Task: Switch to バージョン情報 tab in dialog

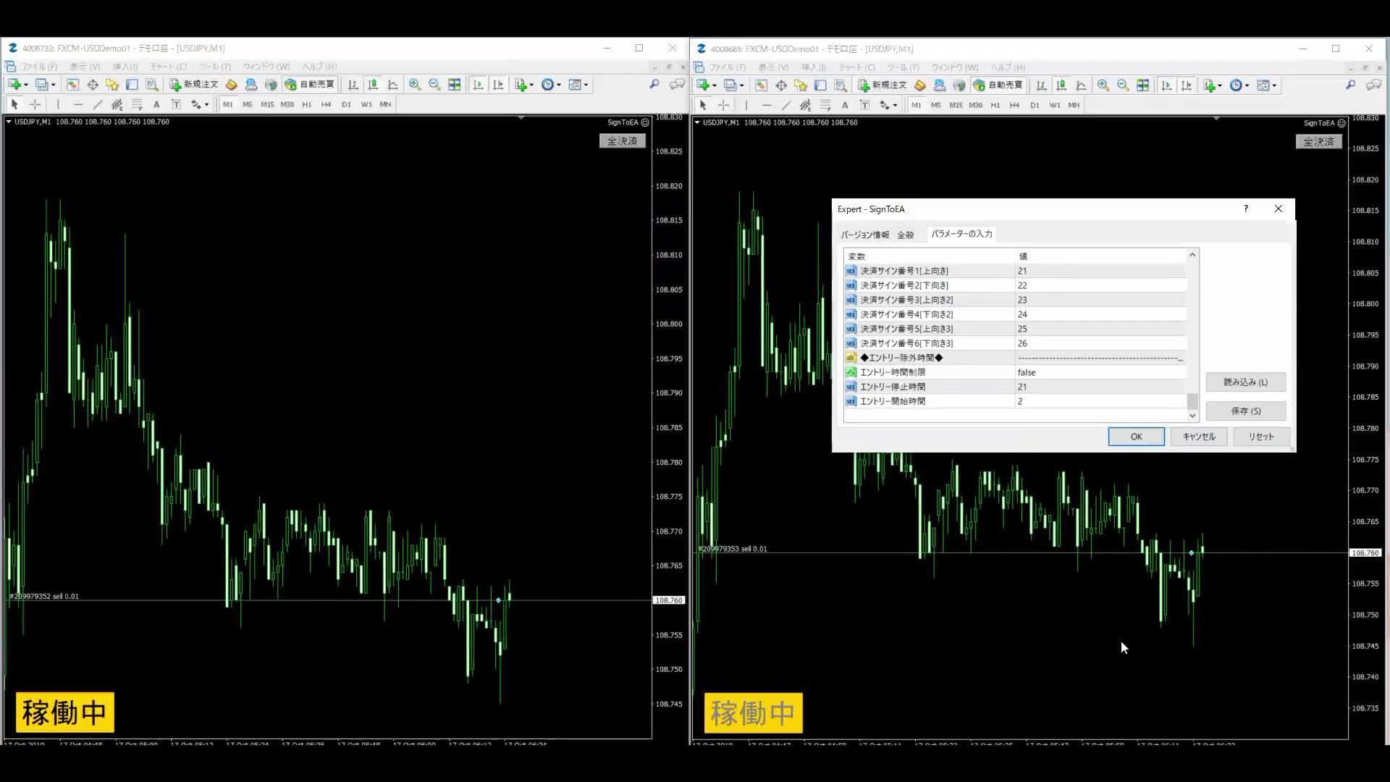Action: [865, 235]
